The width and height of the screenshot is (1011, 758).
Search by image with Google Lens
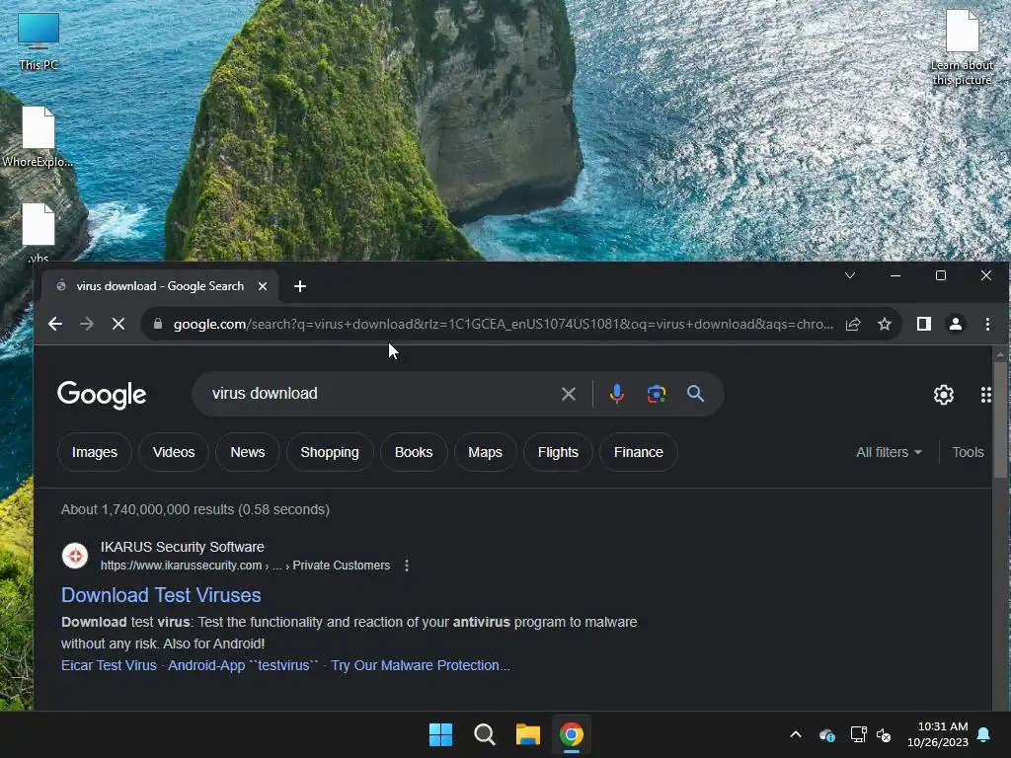(657, 394)
